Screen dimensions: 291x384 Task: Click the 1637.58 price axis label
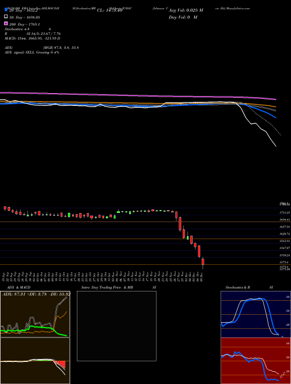click(x=285, y=227)
